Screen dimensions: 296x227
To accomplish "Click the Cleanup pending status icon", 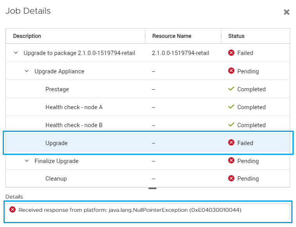I will coord(231,178).
